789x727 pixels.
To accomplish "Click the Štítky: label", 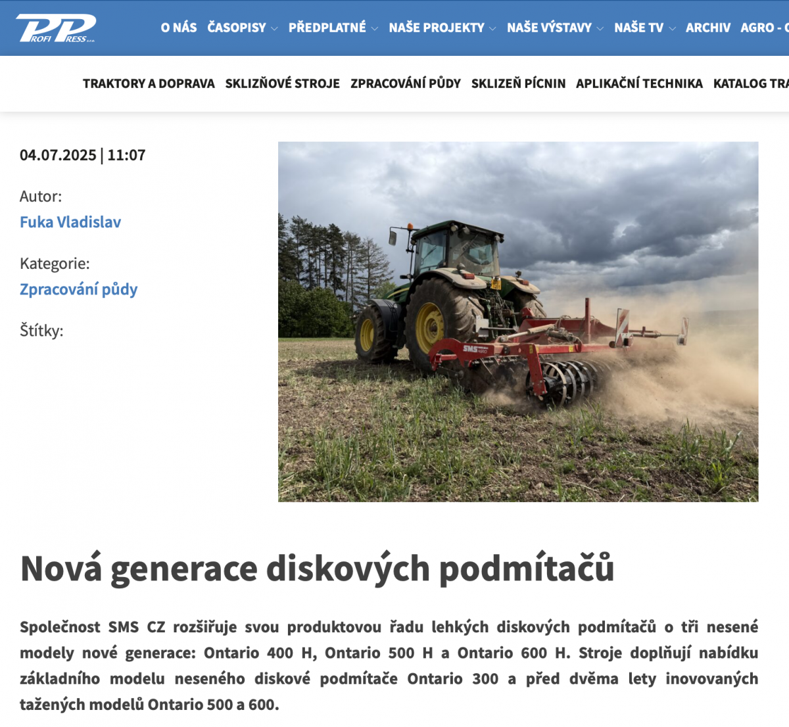I will pyautogui.click(x=41, y=331).
